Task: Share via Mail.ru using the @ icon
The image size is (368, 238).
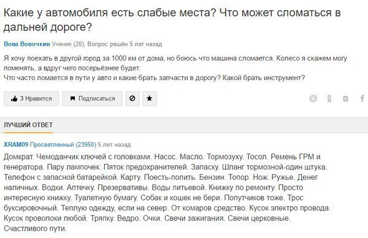Action: 313,99
